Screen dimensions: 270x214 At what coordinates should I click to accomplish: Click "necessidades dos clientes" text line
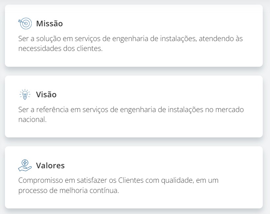[x=61, y=49]
